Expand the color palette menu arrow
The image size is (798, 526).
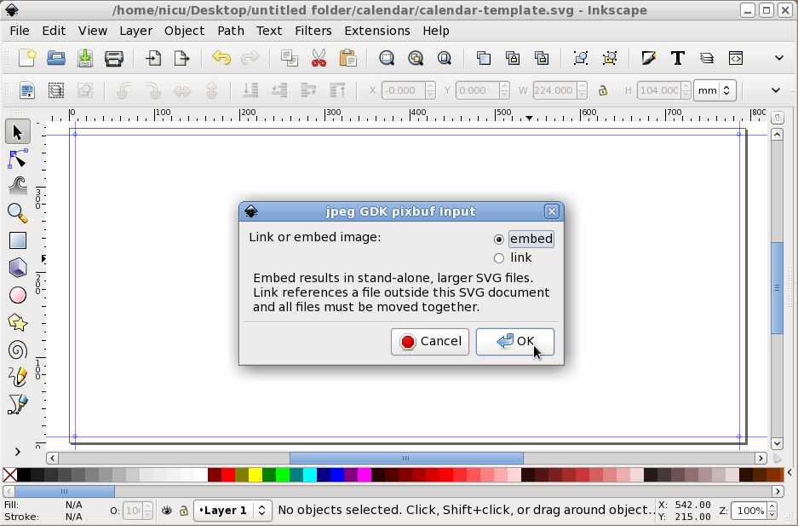789,473
